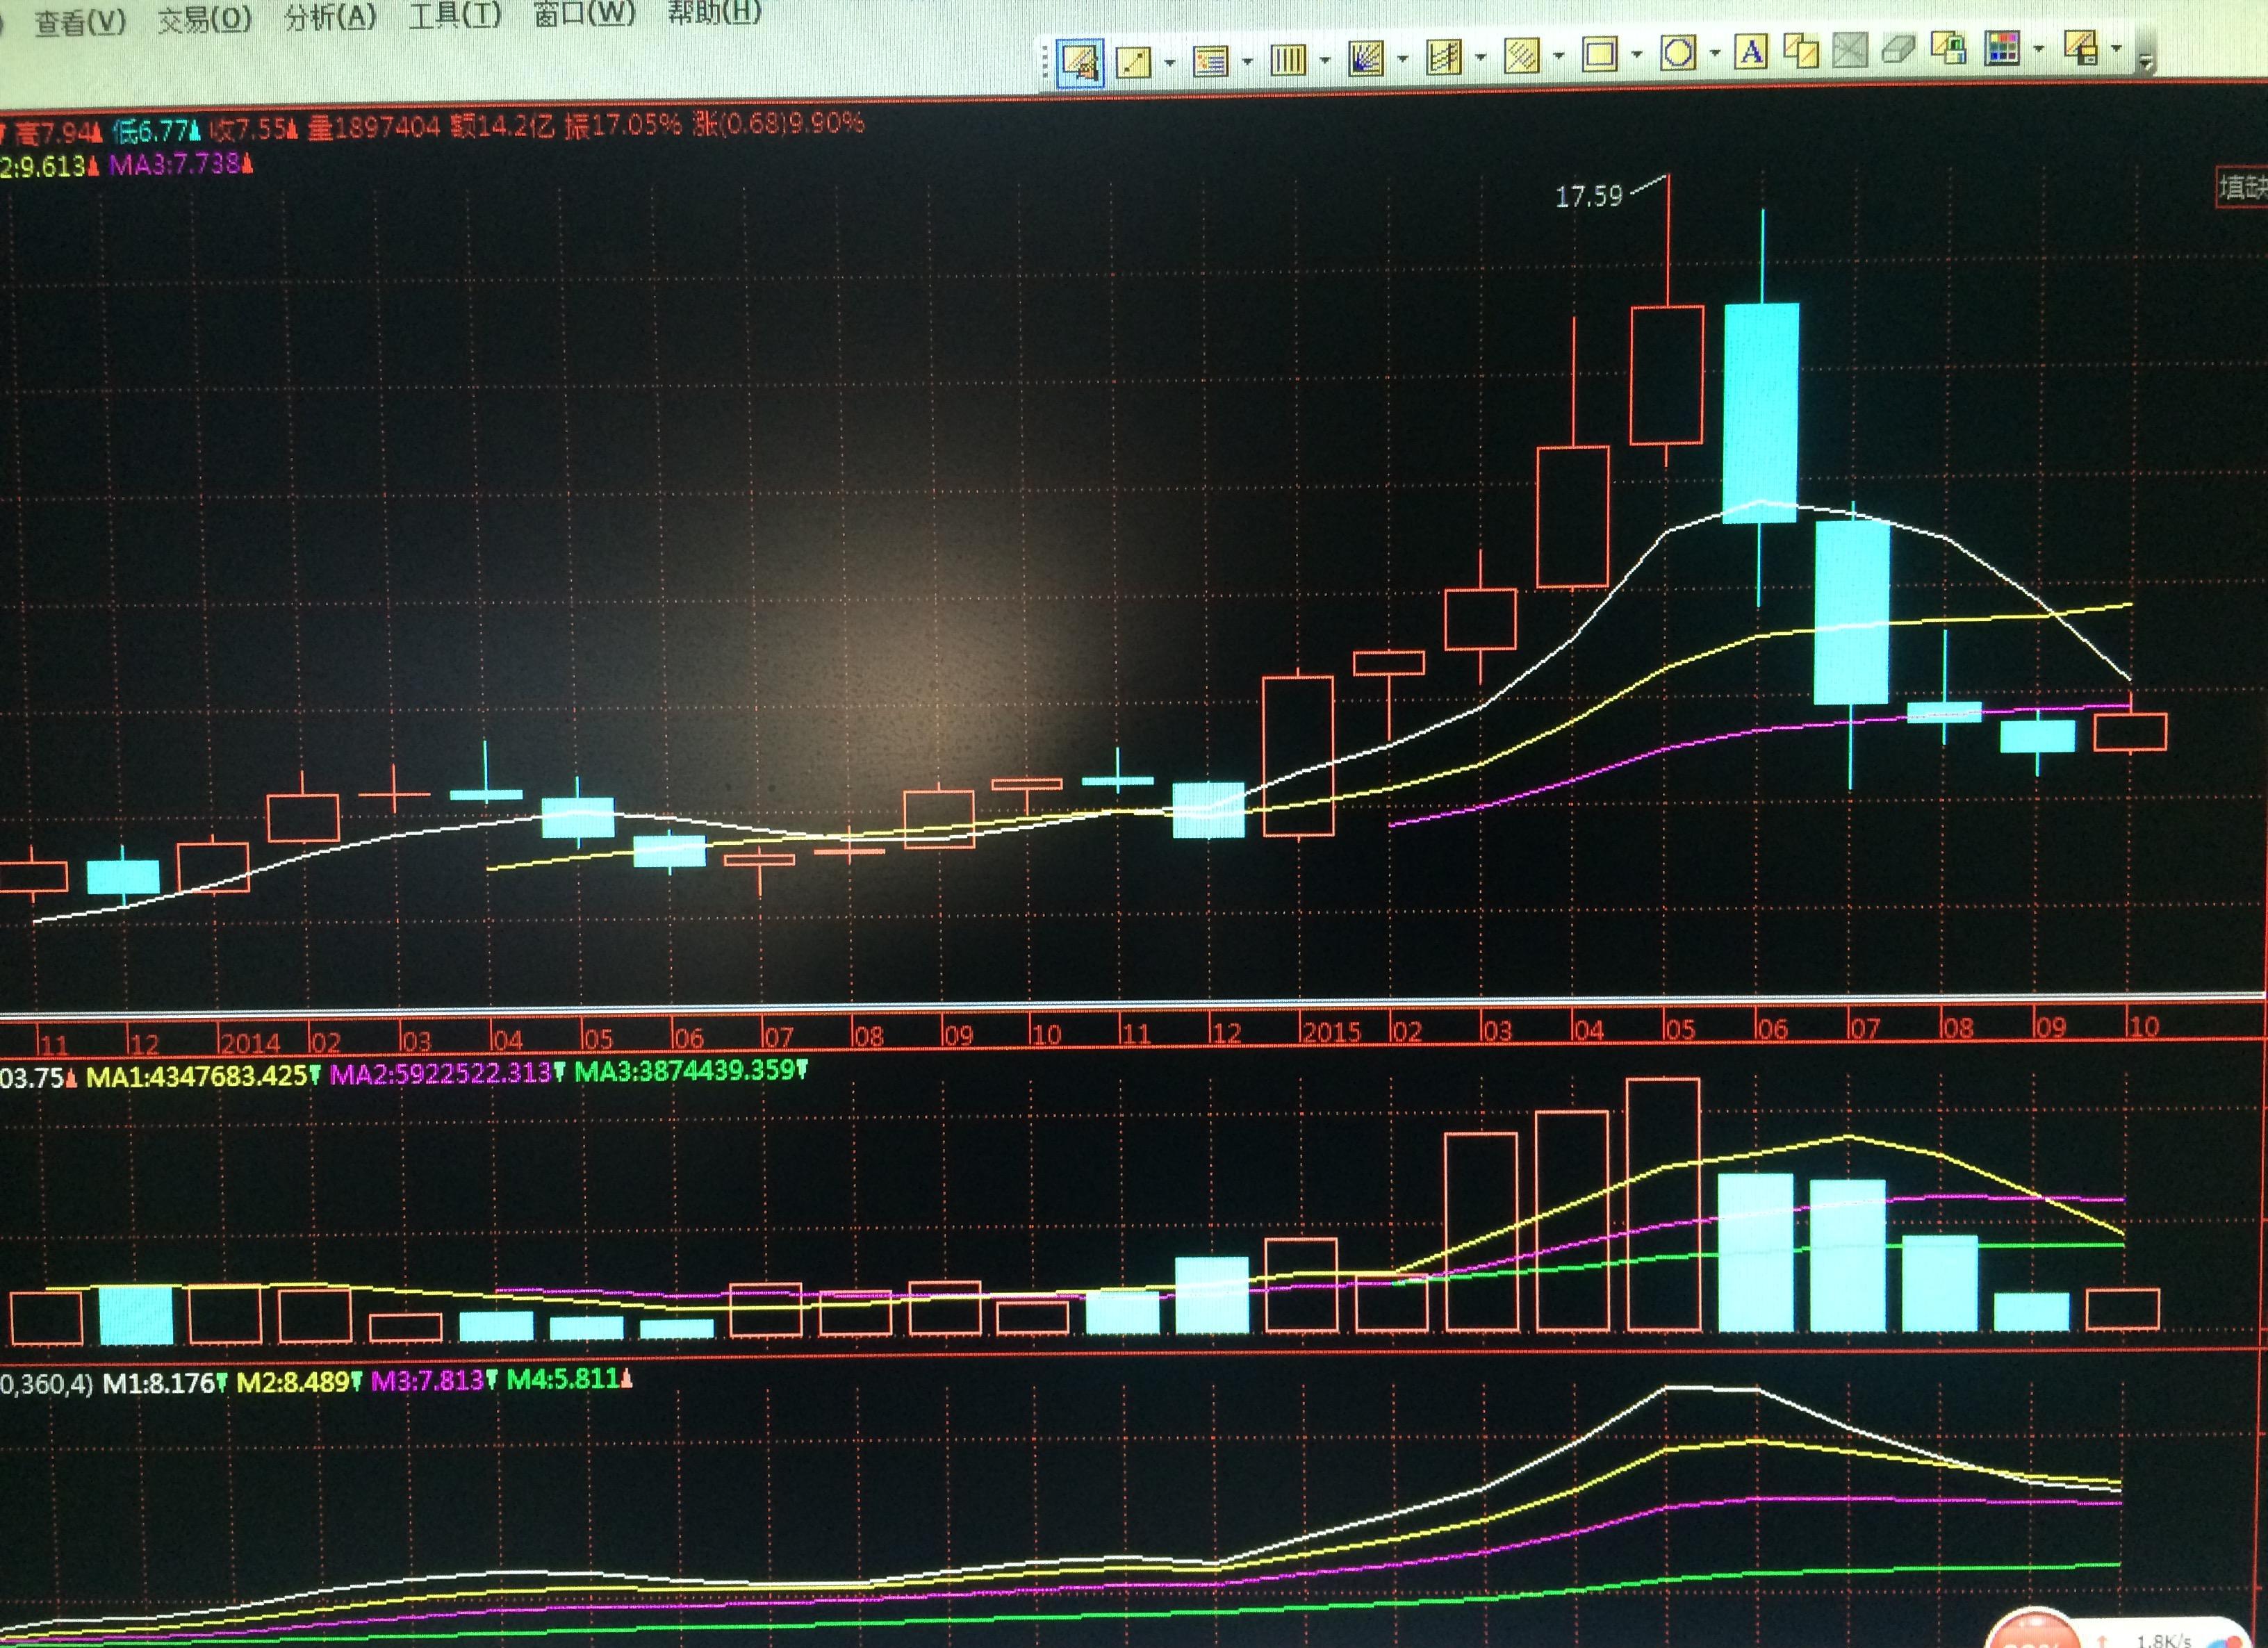Expand the fan lines tool dropdown
Viewport: 2268px width, 1648px height.
click(x=1402, y=59)
